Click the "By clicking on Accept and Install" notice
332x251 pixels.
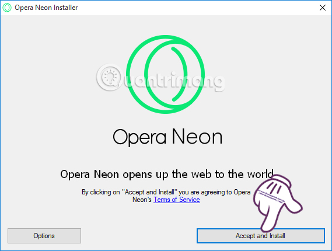[166, 196]
